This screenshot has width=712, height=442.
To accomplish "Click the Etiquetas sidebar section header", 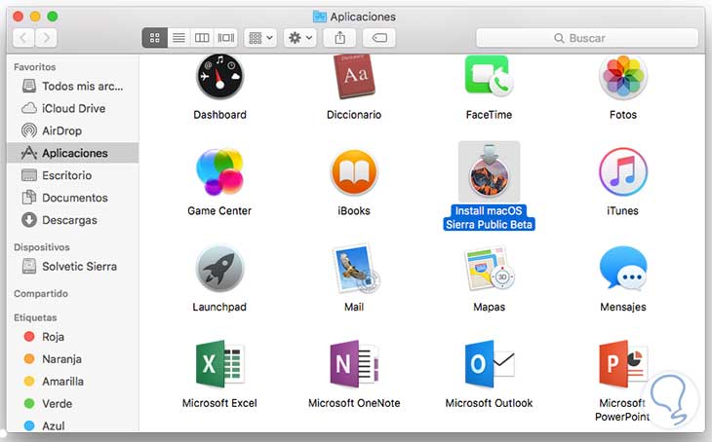I will tap(35, 317).
